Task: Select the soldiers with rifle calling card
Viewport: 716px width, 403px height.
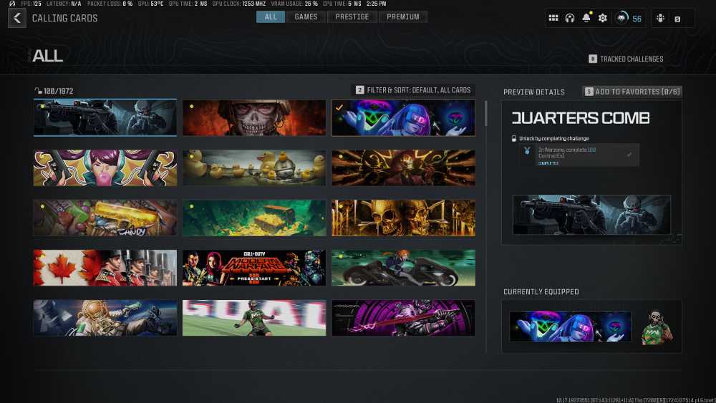Action: click(105, 118)
